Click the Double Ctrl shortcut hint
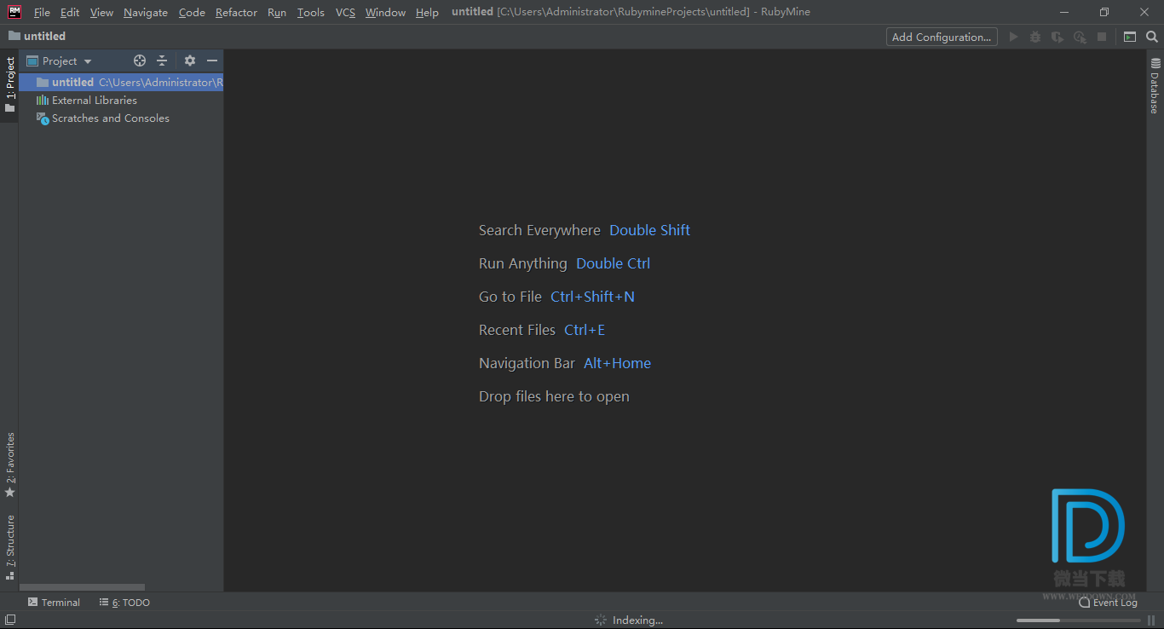 613,263
